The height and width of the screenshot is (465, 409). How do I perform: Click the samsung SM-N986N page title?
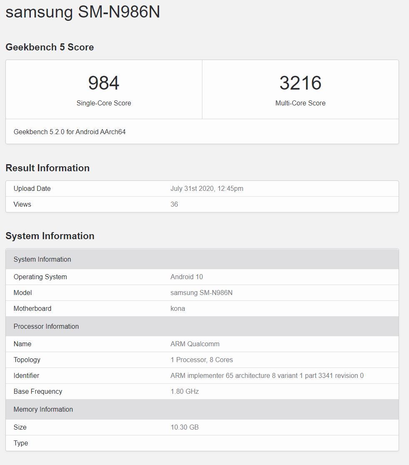click(82, 12)
